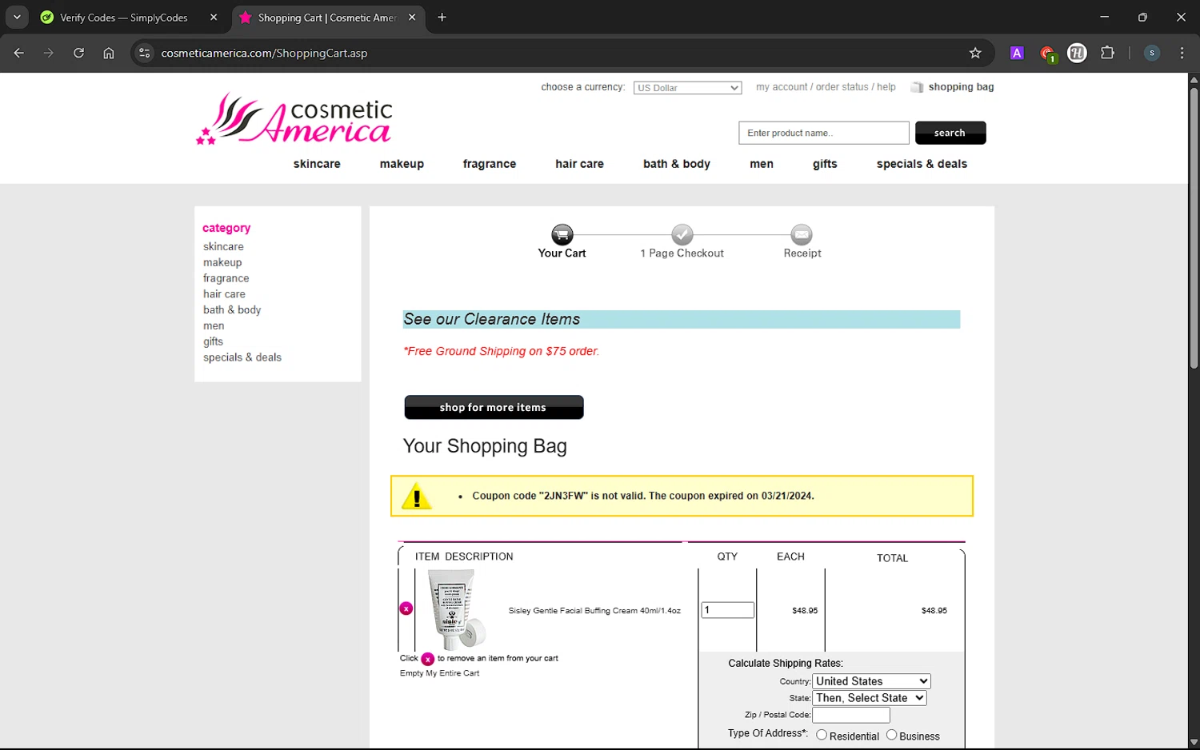Go forward with the browser arrow

click(49, 53)
